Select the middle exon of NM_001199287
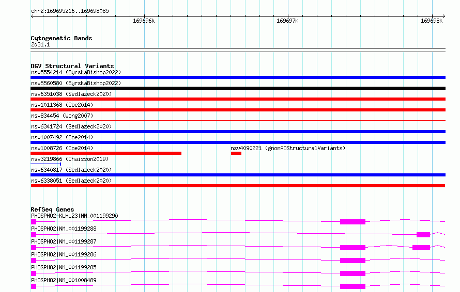This screenshot has width=460, height=292. click(x=352, y=248)
